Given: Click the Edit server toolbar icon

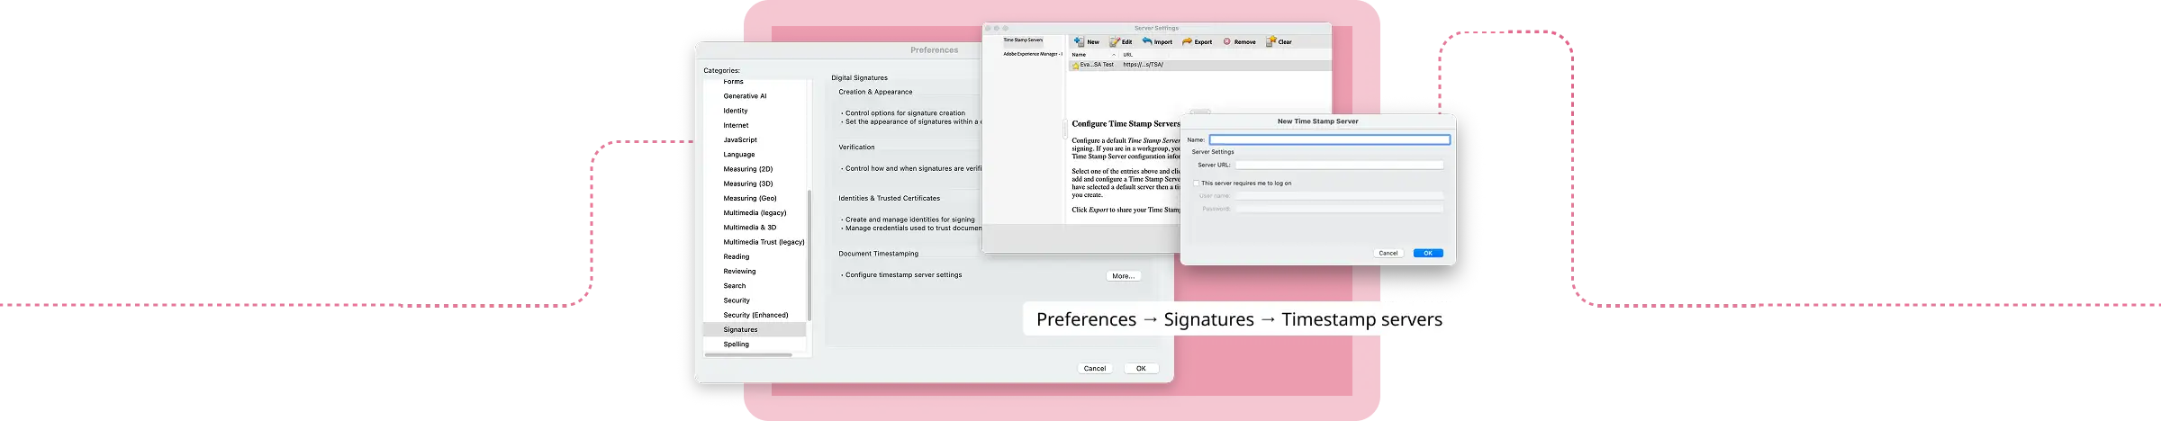Looking at the screenshot, I should click(1115, 41).
